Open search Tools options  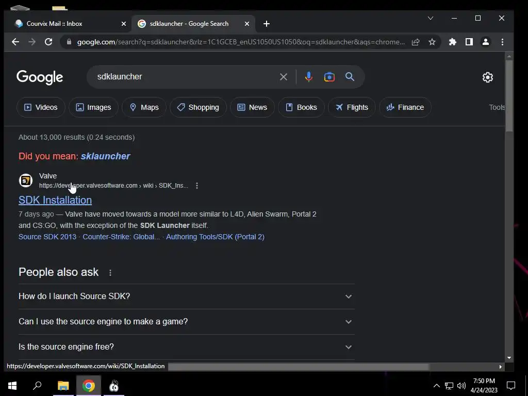tap(497, 107)
